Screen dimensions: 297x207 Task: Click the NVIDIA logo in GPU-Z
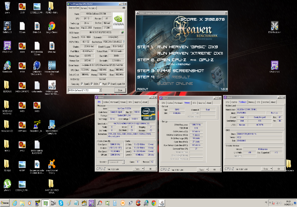tap(119, 21)
